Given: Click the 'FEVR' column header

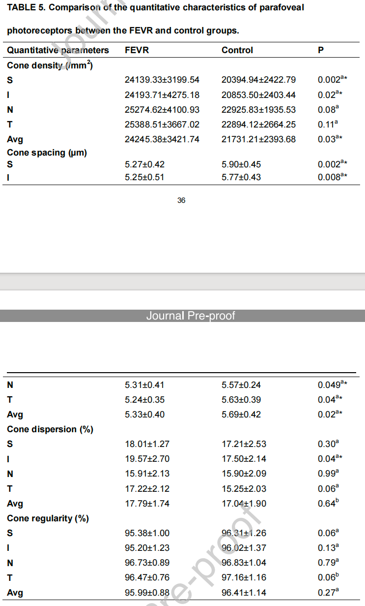Looking at the screenshot, I should (x=137, y=50).
